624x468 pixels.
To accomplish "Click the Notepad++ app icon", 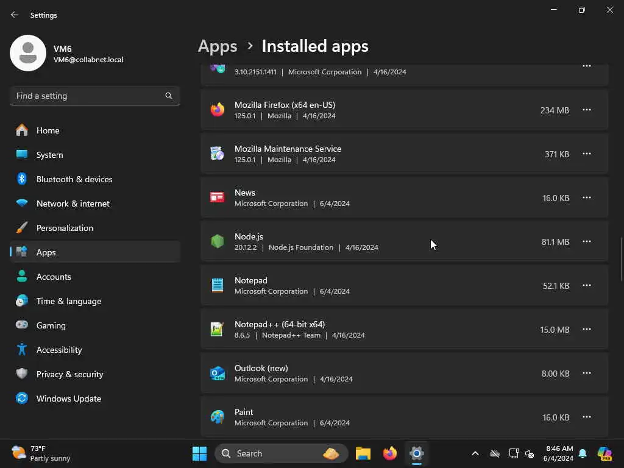I will 218,330.
